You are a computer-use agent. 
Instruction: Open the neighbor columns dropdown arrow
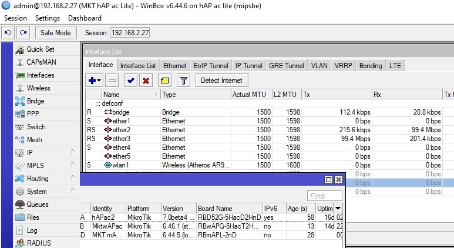(x=338, y=208)
